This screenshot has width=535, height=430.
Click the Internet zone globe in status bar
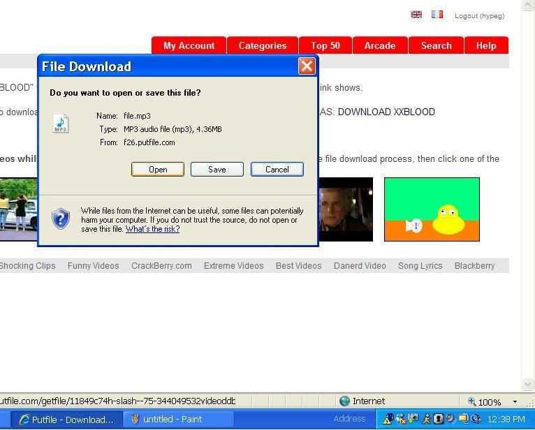344,401
